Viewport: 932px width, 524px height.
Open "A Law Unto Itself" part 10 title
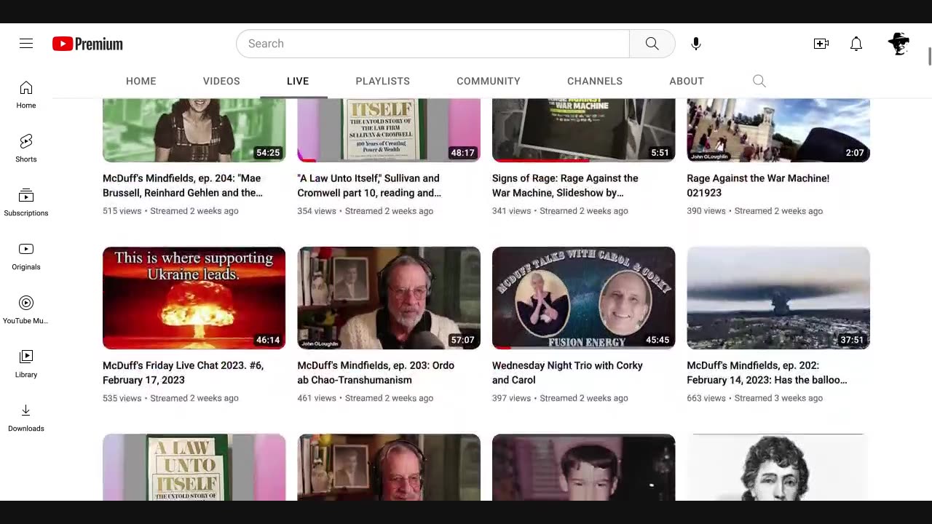(x=369, y=186)
